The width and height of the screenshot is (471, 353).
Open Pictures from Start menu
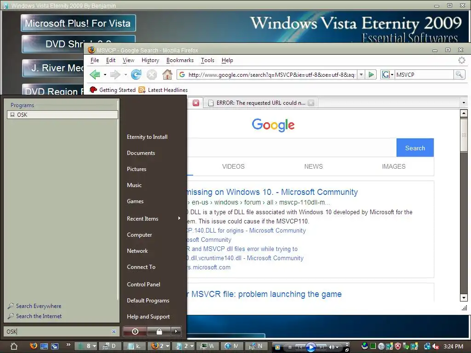click(x=137, y=169)
